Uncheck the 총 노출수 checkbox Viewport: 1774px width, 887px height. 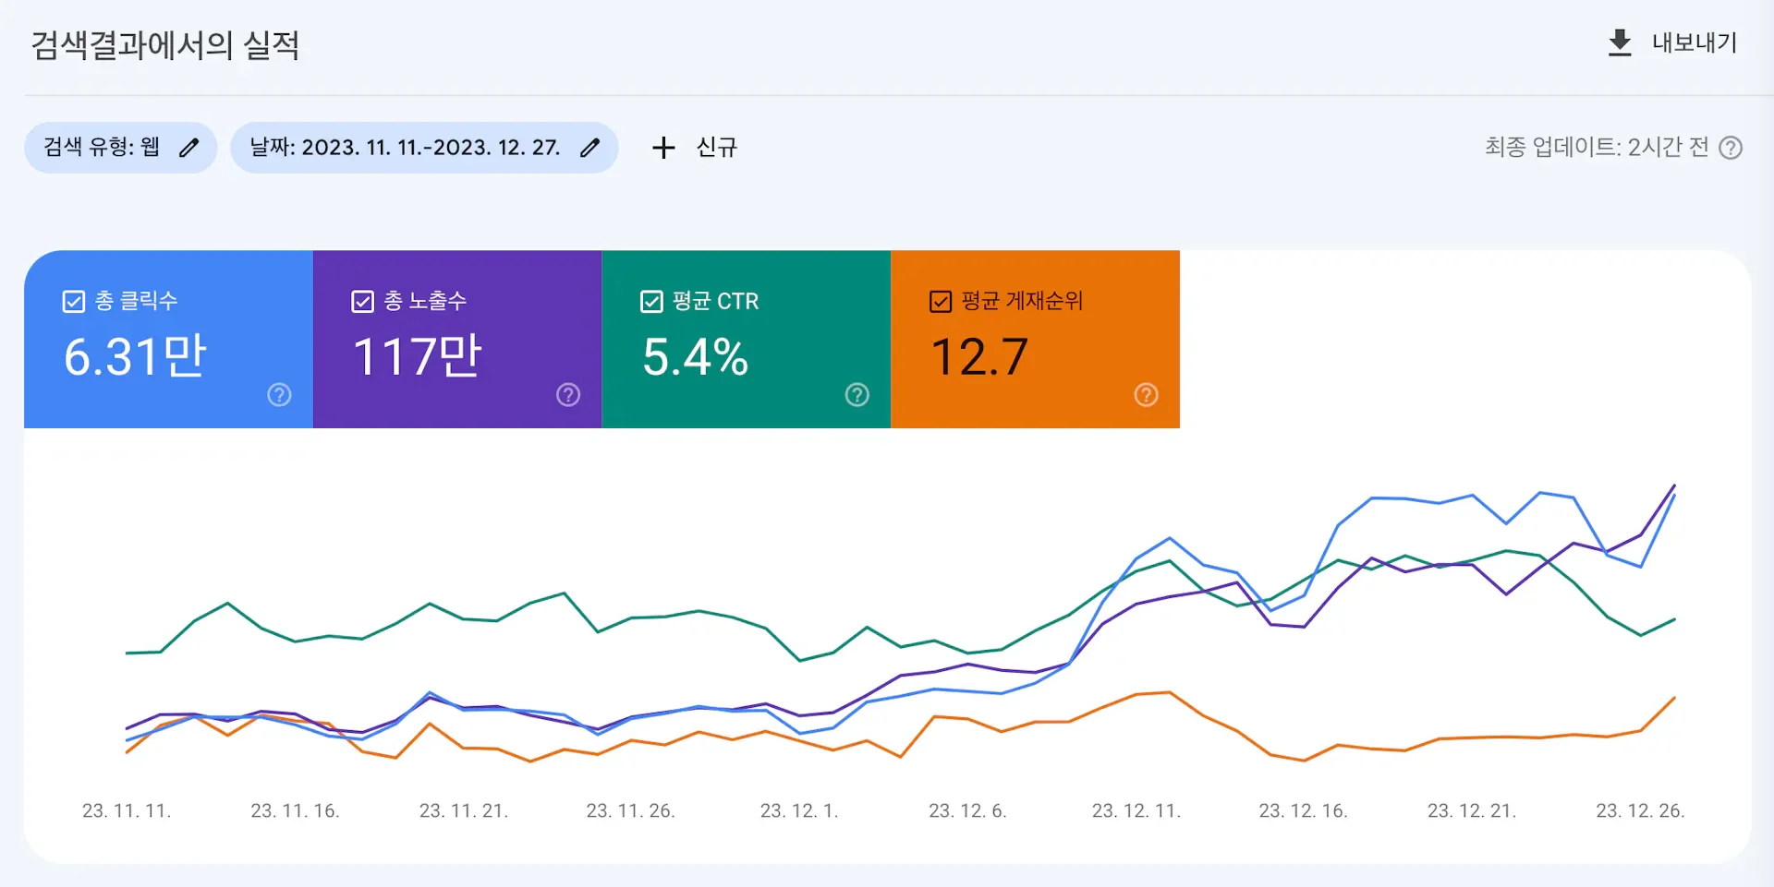point(363,300)
